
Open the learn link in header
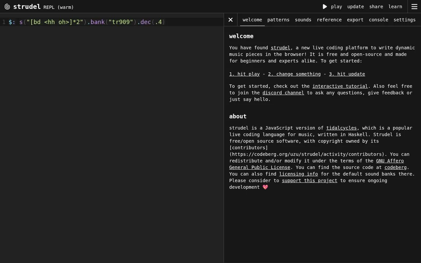tap(395, 7)
